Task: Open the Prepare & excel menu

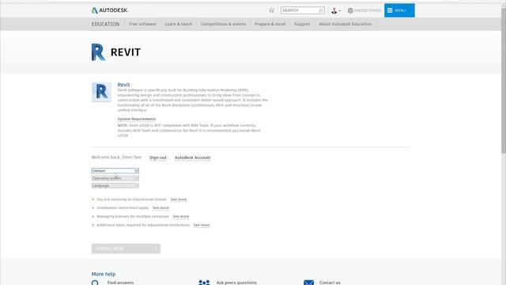Action: pos(270,24)
